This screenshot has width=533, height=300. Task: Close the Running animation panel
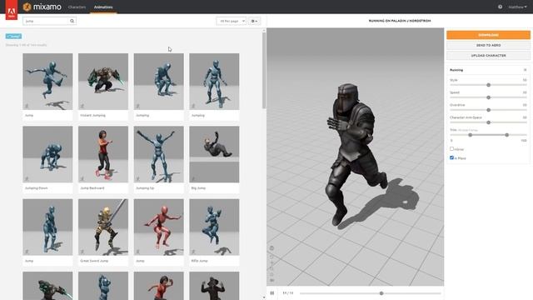click(x=526, y=70)
